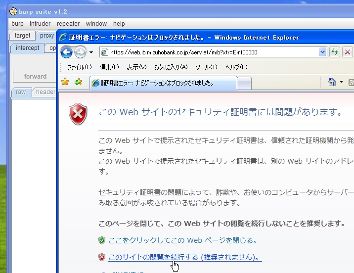The width and height of the screenshot is (354, 273).
Task: Click red shield icon beside continue link
Action: [x=102, y=257]
